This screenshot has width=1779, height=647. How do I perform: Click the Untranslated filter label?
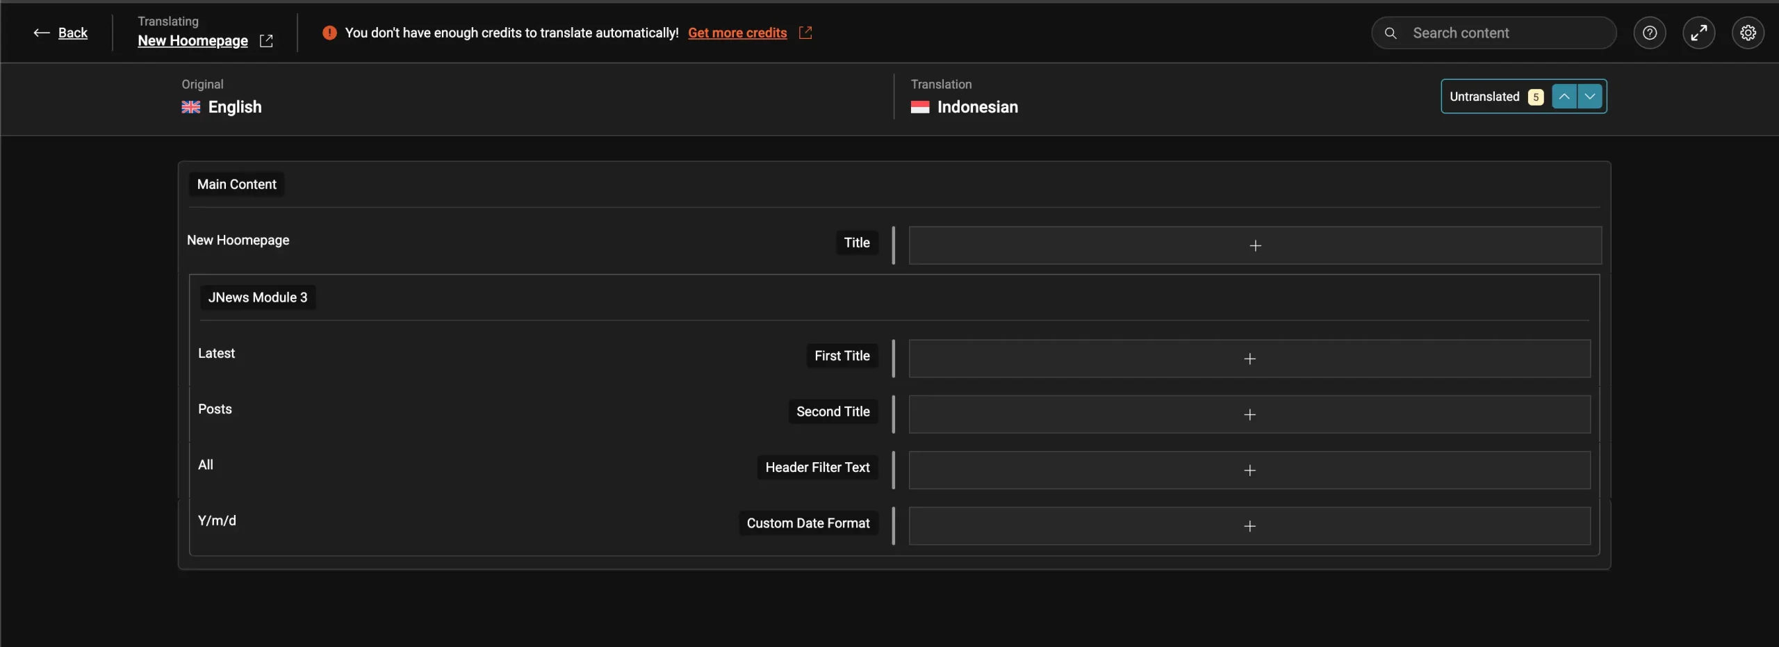click(1484, 97)
